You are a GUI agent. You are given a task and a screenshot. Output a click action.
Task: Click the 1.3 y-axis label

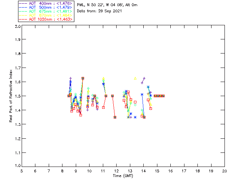tap(18, 125)
